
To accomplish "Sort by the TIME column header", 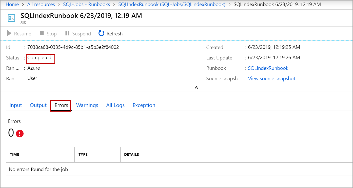I will pyautogui.click(x=14, y=155).
